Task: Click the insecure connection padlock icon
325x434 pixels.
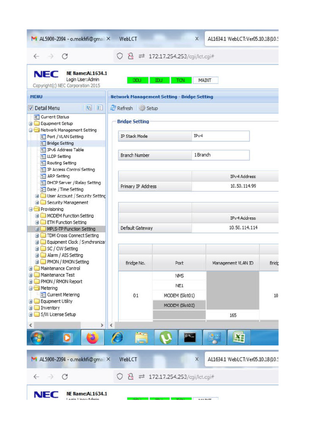Action: coord(131,56)
